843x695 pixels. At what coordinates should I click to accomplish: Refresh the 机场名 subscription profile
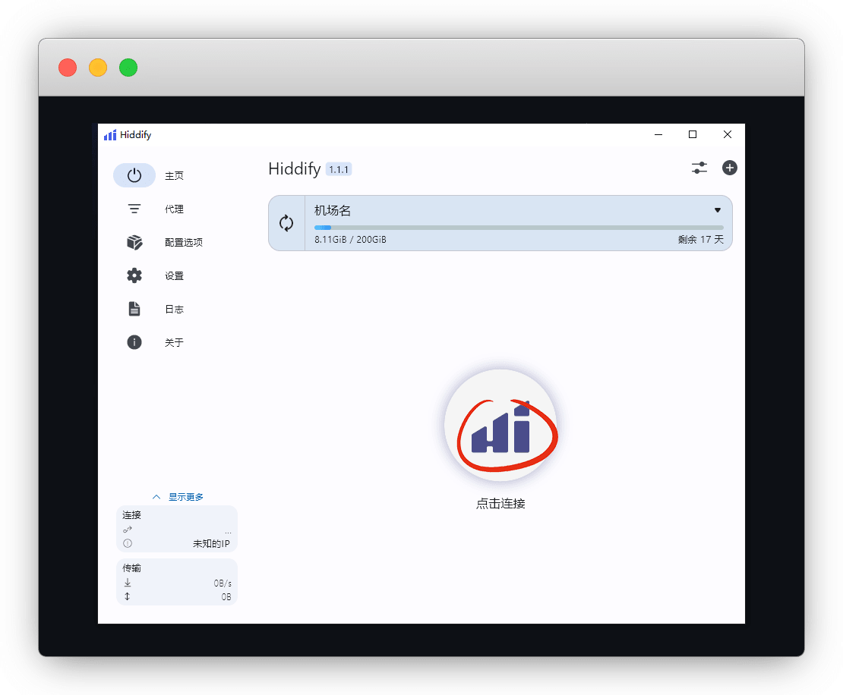coord(286,223)
